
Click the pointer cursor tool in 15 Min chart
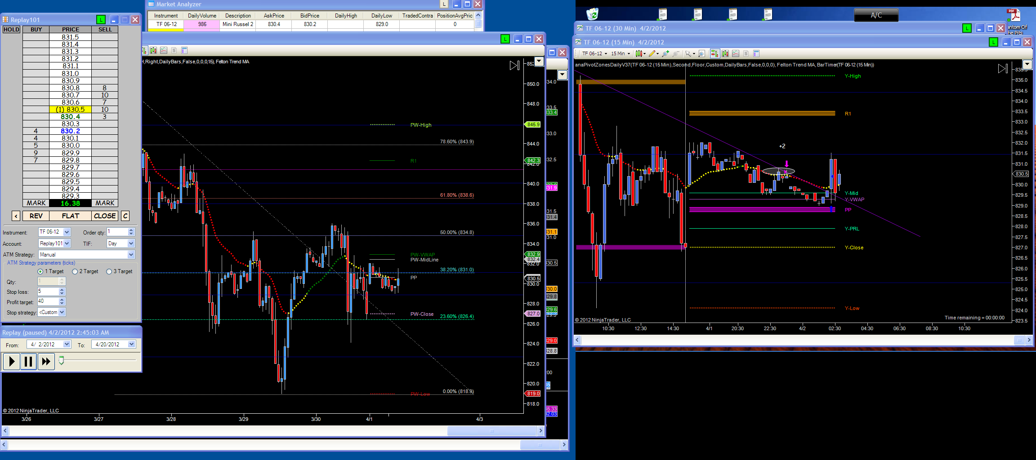(x=689, y=53)
